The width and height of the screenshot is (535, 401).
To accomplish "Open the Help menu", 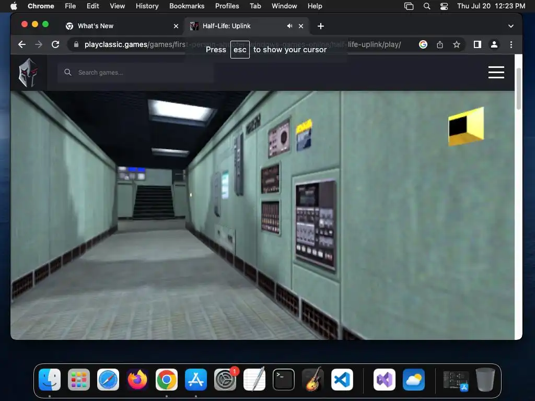I will point(315,6).
